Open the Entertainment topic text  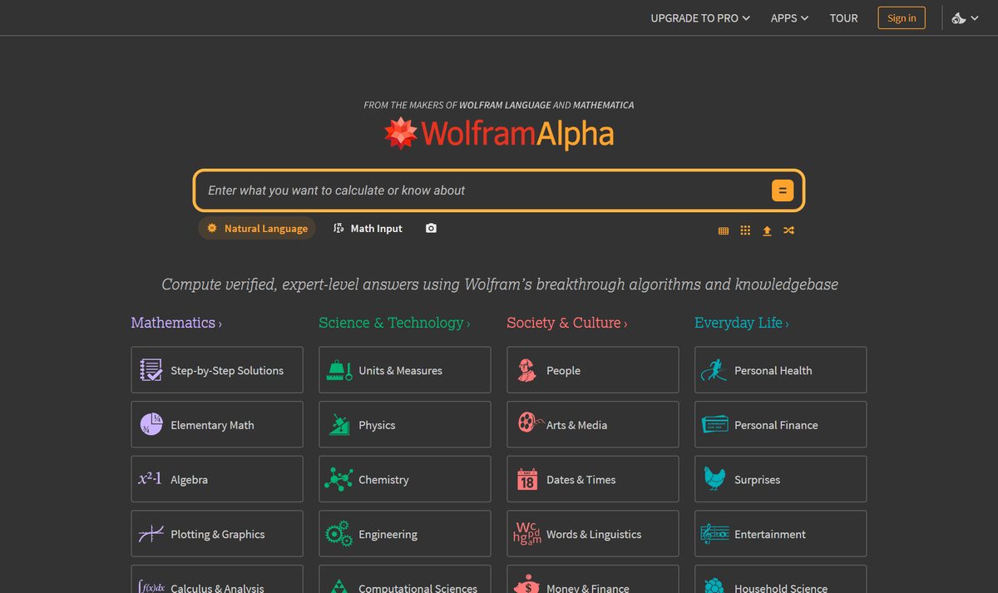click(x=770, y=535)
